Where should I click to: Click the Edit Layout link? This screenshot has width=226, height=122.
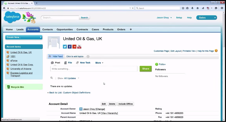pyautogui.click(x=176, y=51)
